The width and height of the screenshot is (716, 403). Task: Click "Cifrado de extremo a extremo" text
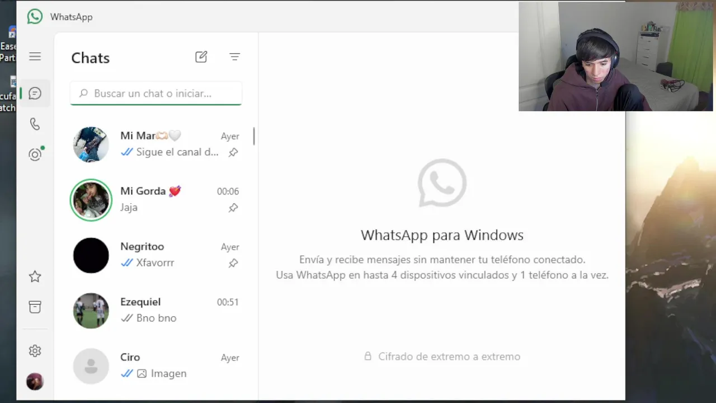point(449,357)
